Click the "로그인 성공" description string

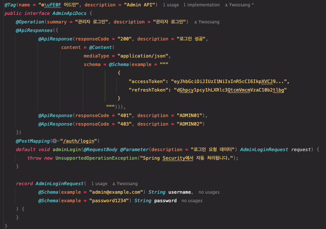pos(191,39)
